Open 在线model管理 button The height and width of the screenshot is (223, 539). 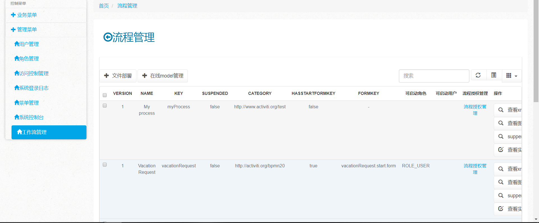click(163, 76)
